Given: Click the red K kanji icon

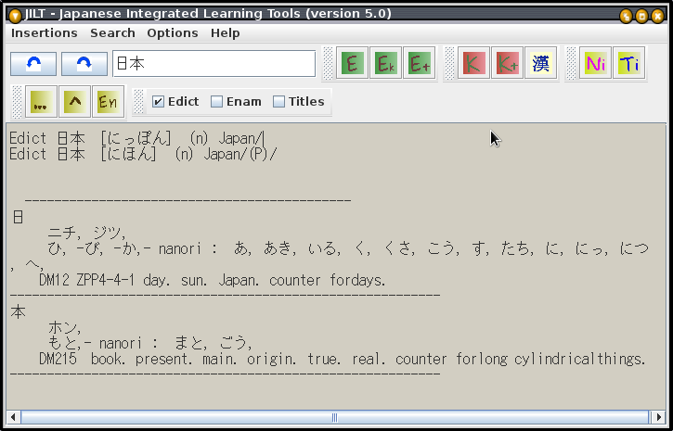Looking at the screenshot, I should tap(473, 63).
